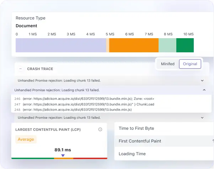214x169 pixels.
Task: Select the Loading Time row
Action: pyautogui.click(x=164, y=154)
